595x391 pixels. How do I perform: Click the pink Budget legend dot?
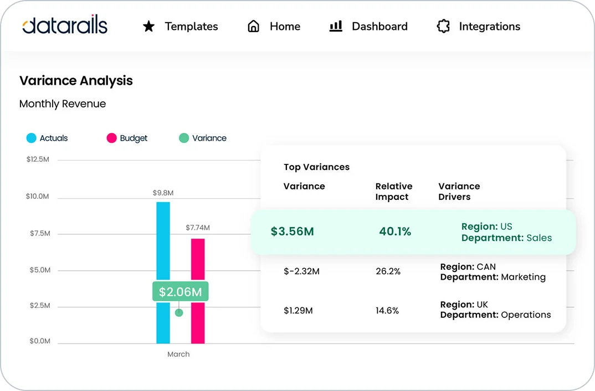tap(111, 138)
